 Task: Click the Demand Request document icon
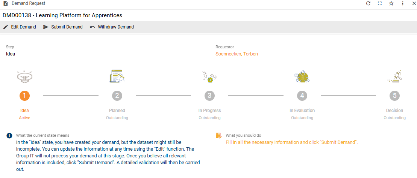(x=5, y=3)
